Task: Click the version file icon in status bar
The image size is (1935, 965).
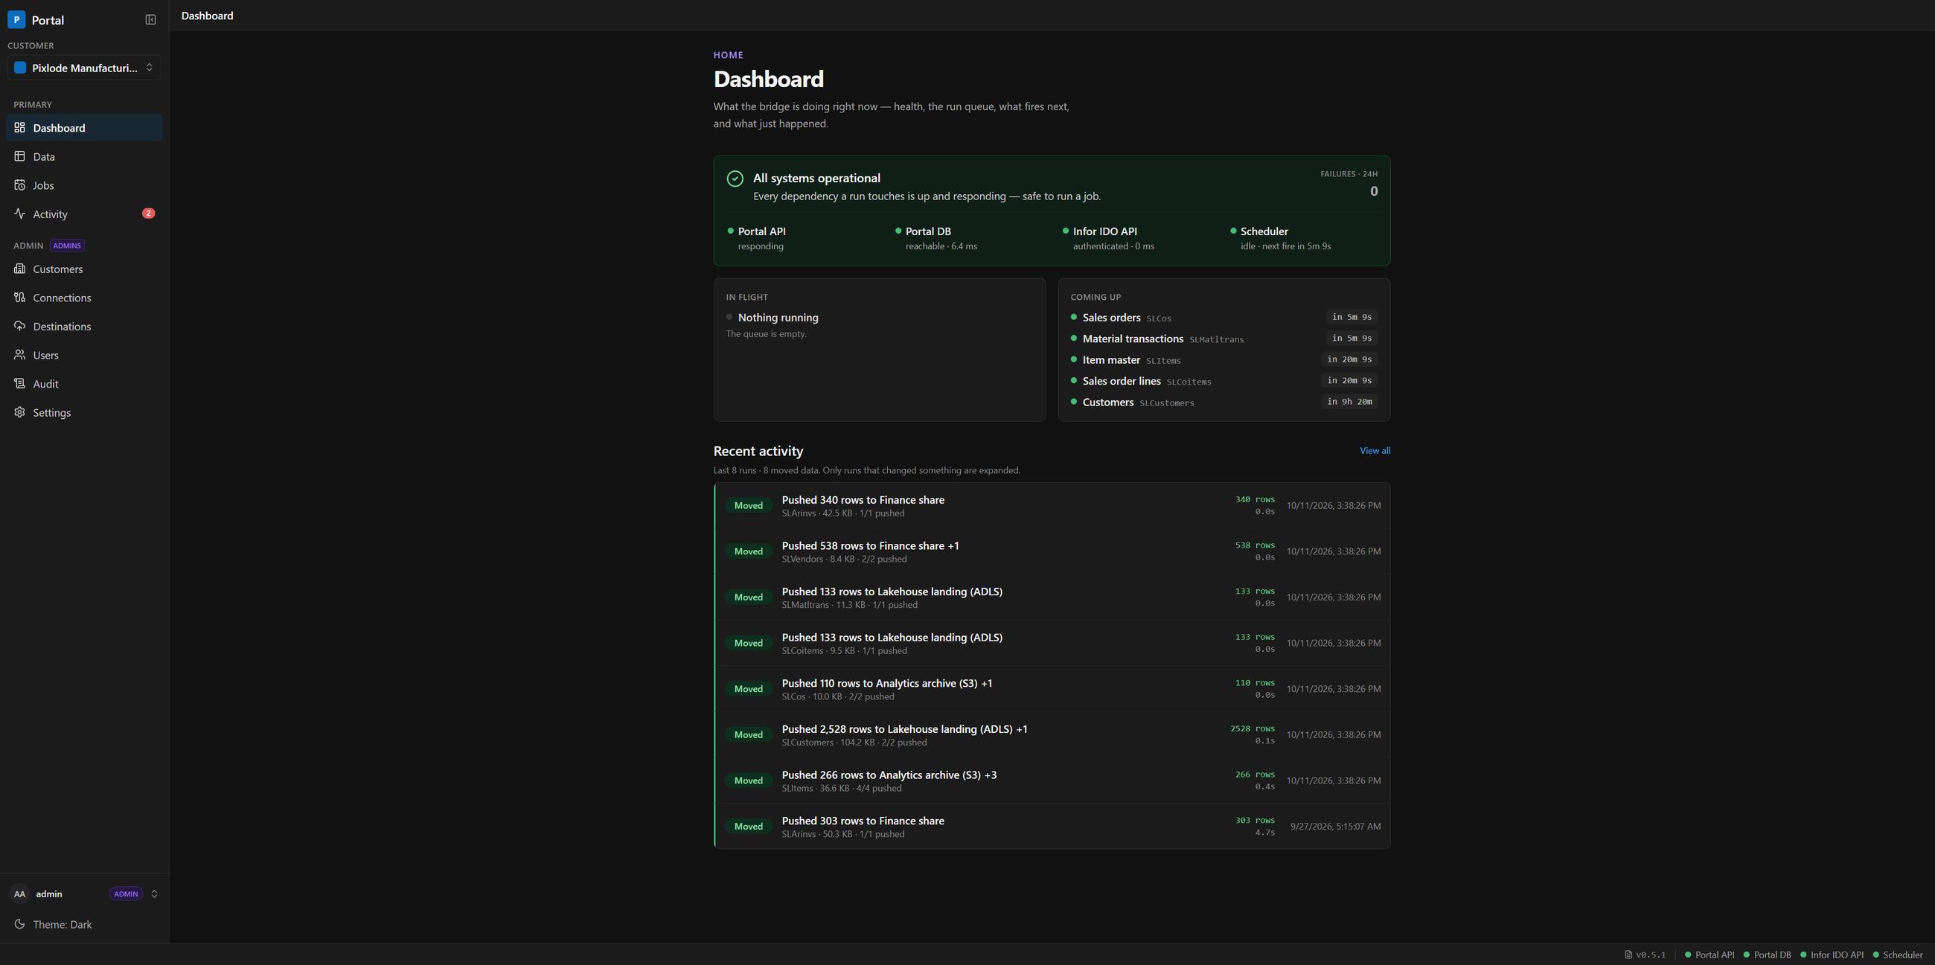Action: 1628,955
